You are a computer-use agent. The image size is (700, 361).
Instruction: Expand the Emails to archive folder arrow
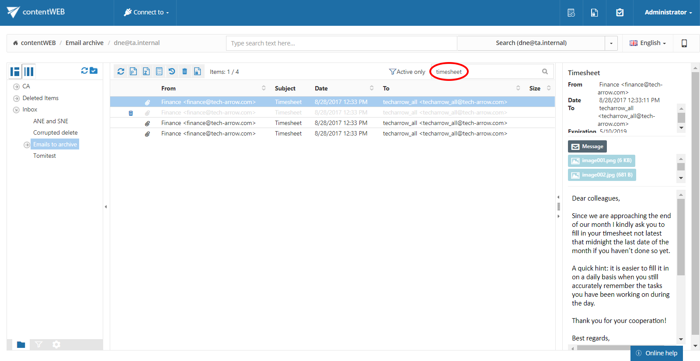tap(27, 145)
